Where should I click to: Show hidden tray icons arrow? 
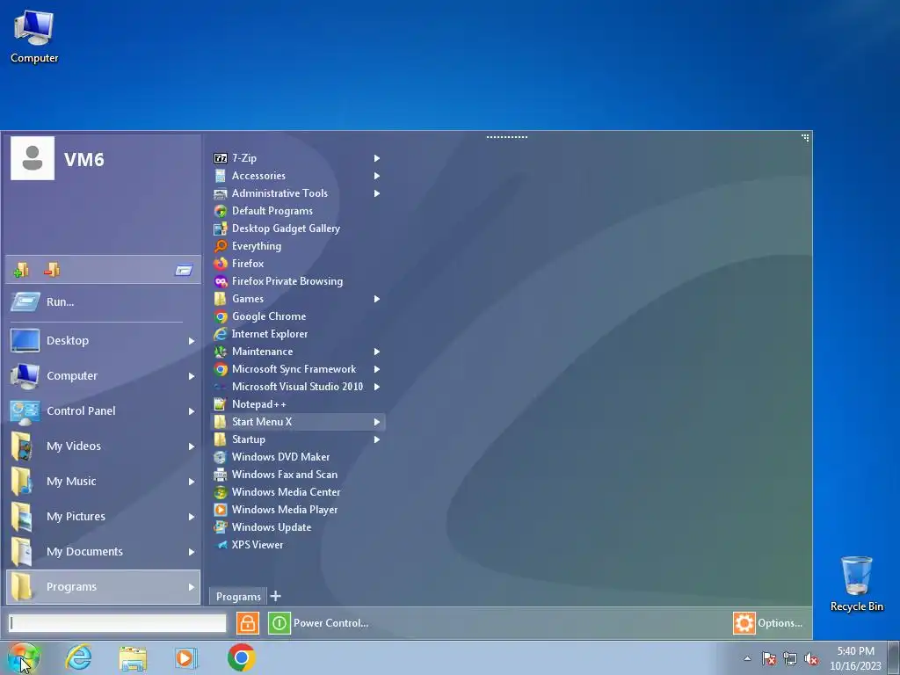point(747,659)
